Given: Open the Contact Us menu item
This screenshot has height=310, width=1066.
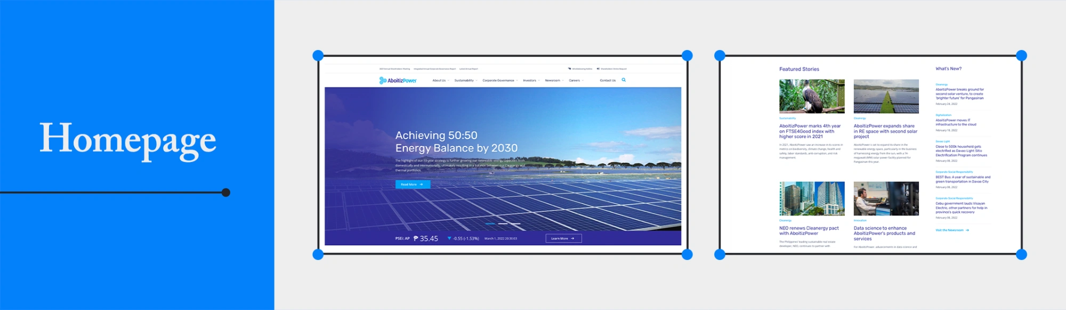Looking at the screenshot, I should pyautogui.click(x=608, y=80).
